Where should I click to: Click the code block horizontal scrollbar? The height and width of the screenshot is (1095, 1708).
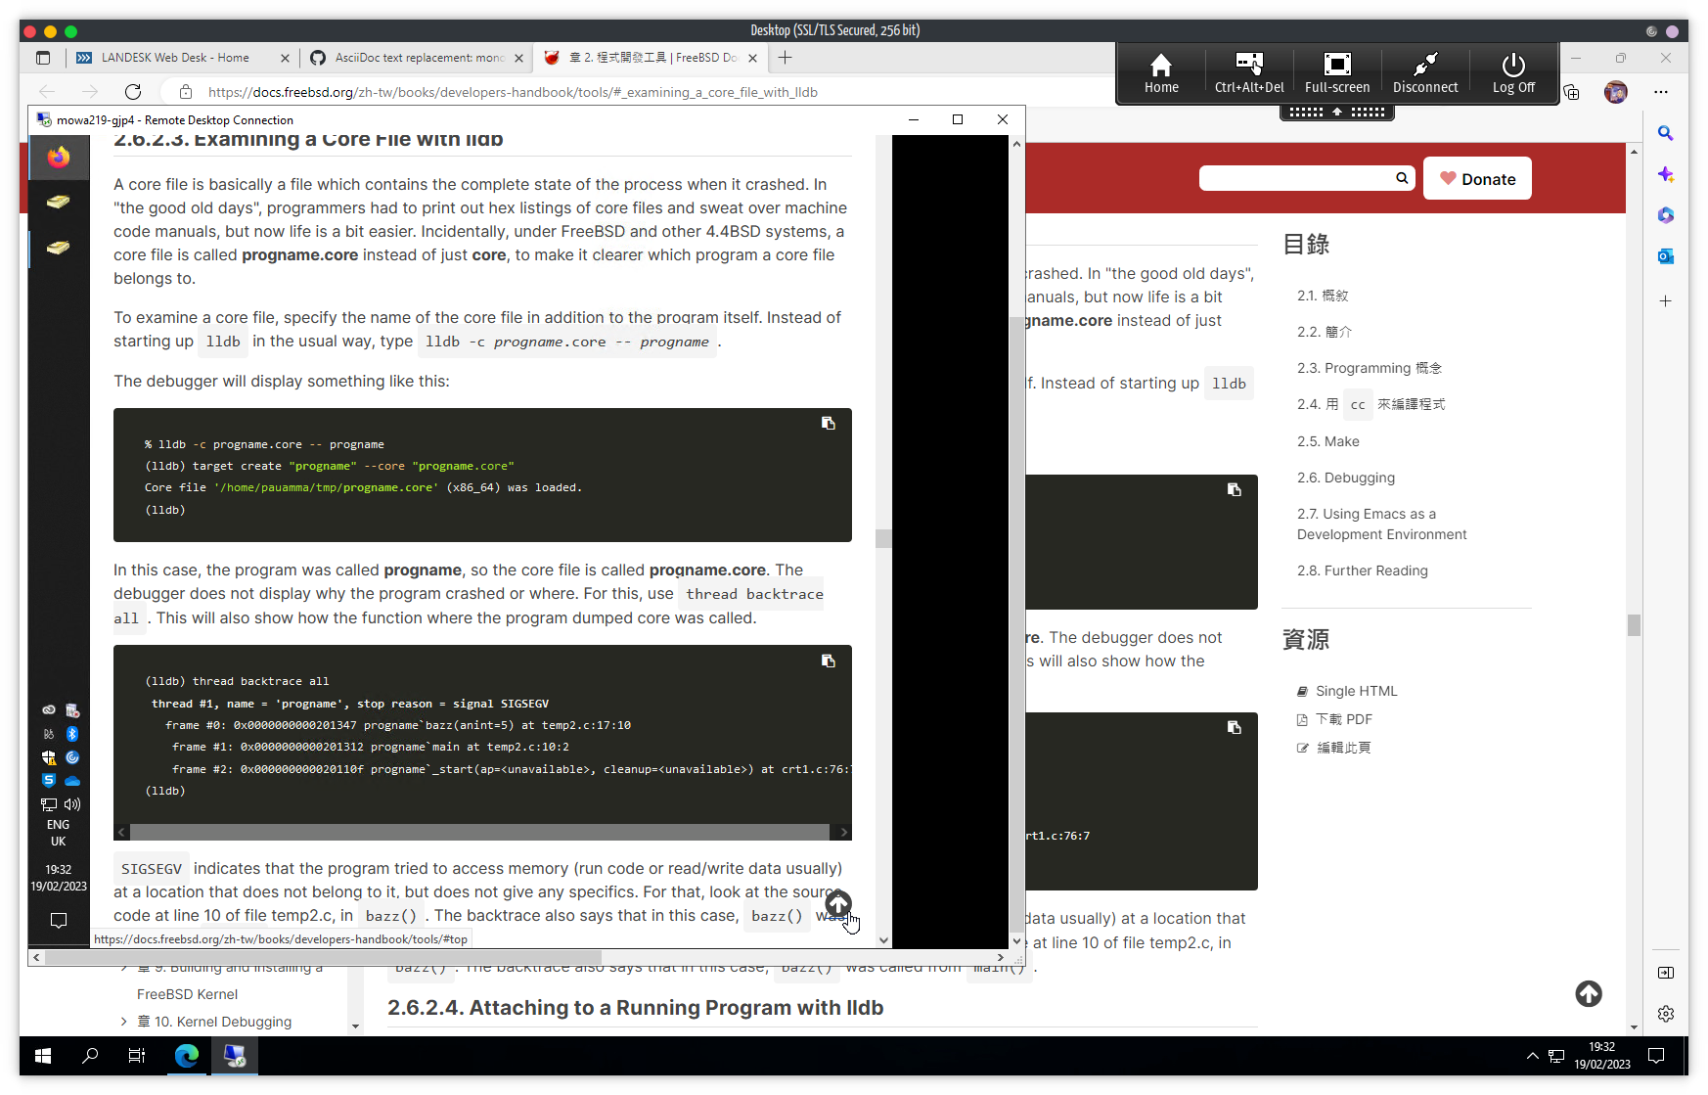click(x=479, y=832)
